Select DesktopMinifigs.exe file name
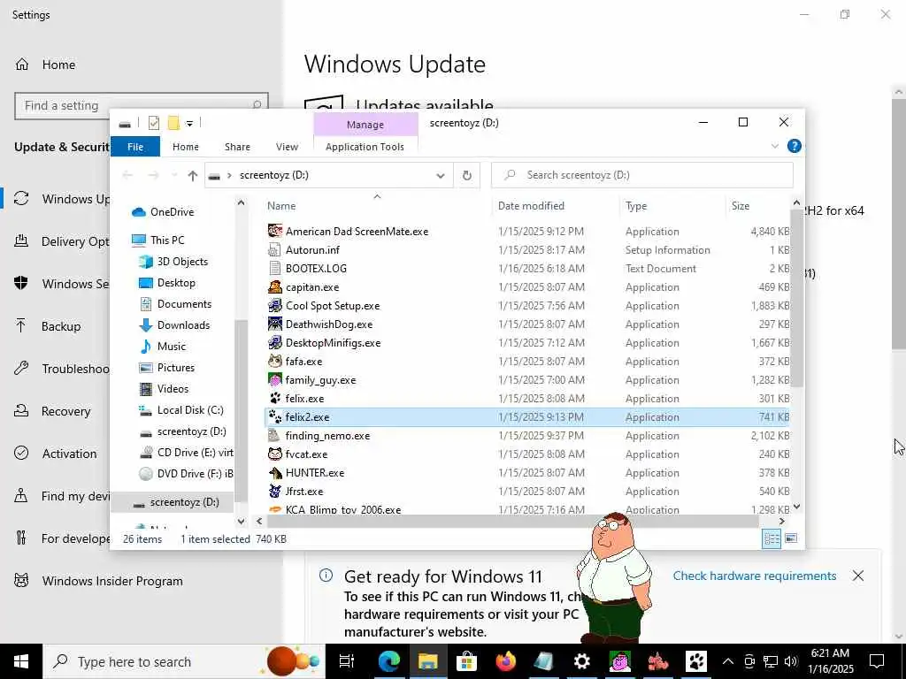This screenshot has width=906, height=679. coord(333,342)
